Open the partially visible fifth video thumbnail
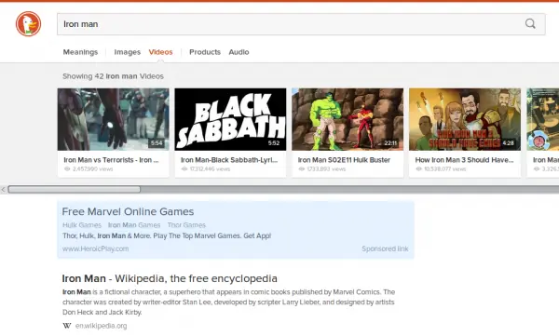This screenshot has height=336, width=559. pos(542,119)
